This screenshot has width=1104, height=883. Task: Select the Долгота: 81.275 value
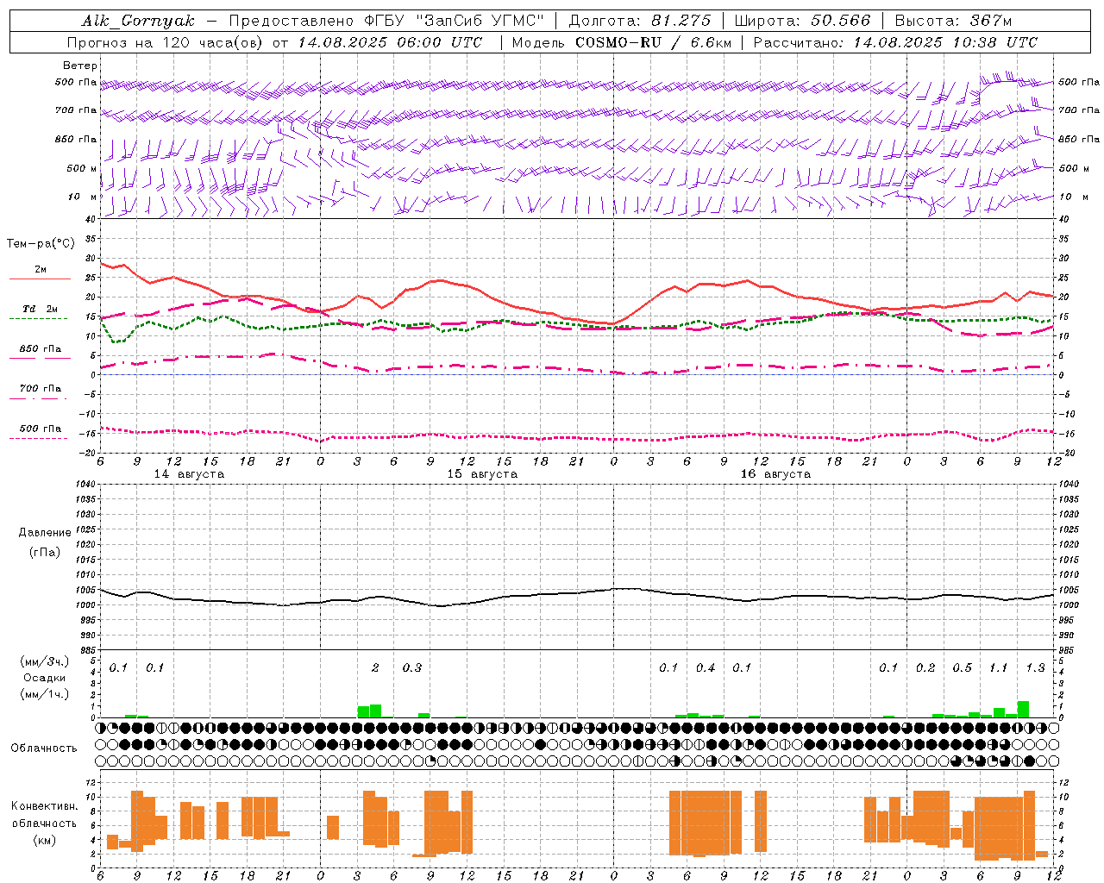pos(640,21)
